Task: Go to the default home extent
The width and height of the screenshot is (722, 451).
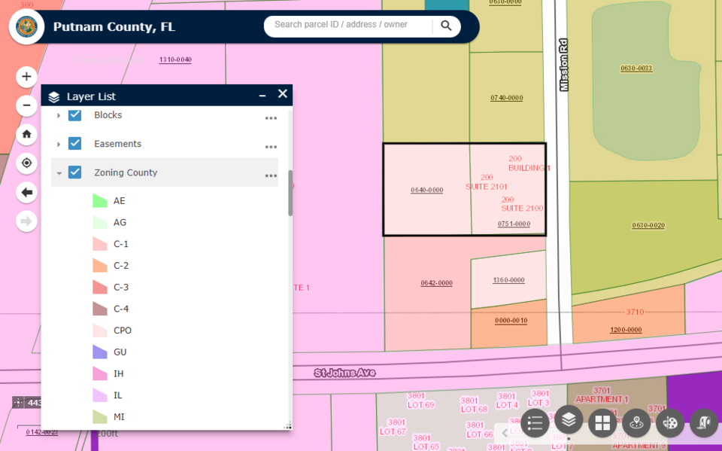Action: [x=26, y=134]
